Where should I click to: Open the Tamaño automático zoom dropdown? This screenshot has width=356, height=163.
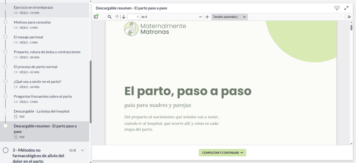tap(229, 17)
